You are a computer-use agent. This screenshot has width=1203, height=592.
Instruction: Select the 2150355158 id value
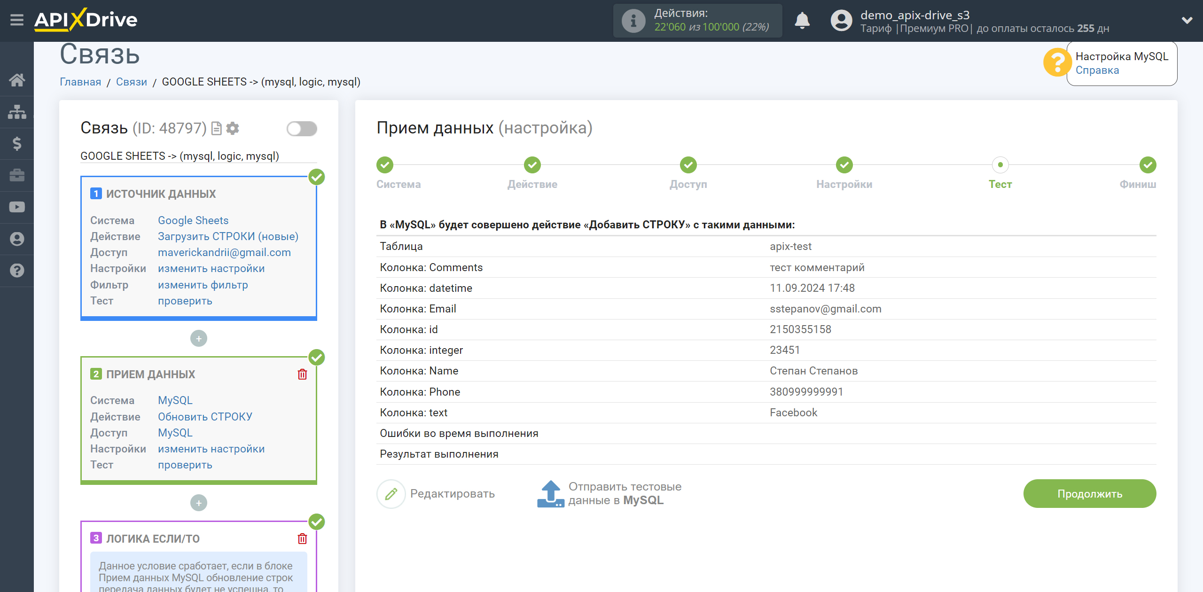click(x=800, y=329)
